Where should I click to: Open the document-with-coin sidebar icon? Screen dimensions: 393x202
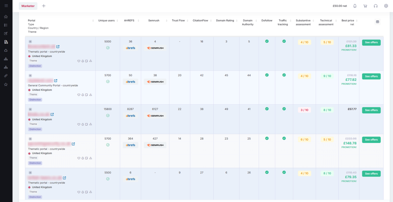coord(6,42)
